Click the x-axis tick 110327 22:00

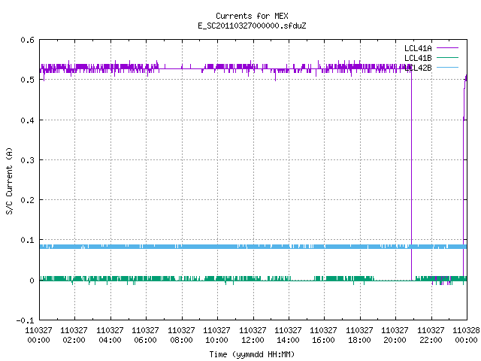coord(431,335)
